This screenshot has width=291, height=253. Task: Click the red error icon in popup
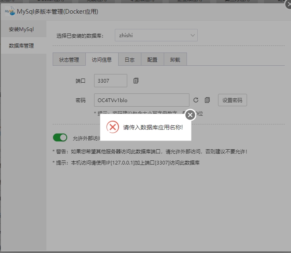113,127
